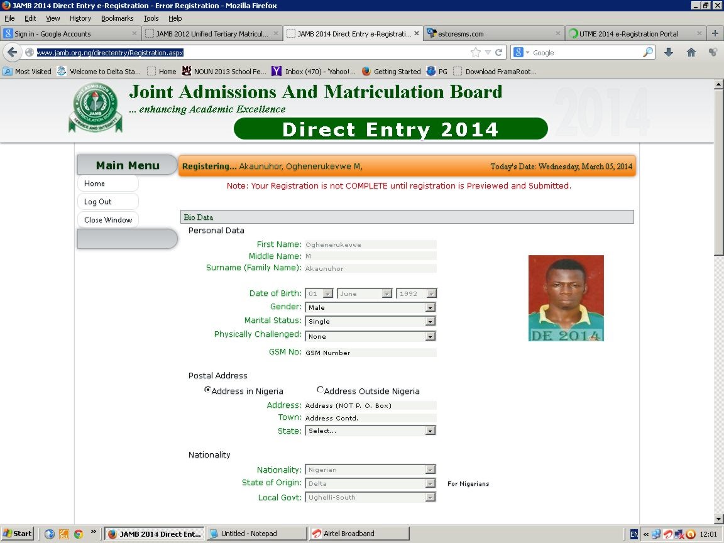
Task: Open the birth day dropdown
Action: [x=319, y=293]
